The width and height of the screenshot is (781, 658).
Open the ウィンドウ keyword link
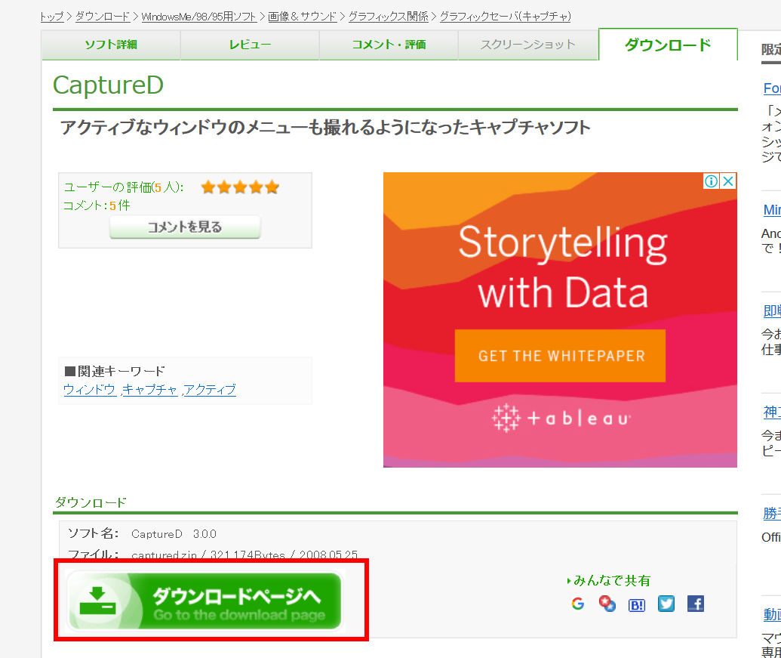pyautogui.click(x=90, y=390)
